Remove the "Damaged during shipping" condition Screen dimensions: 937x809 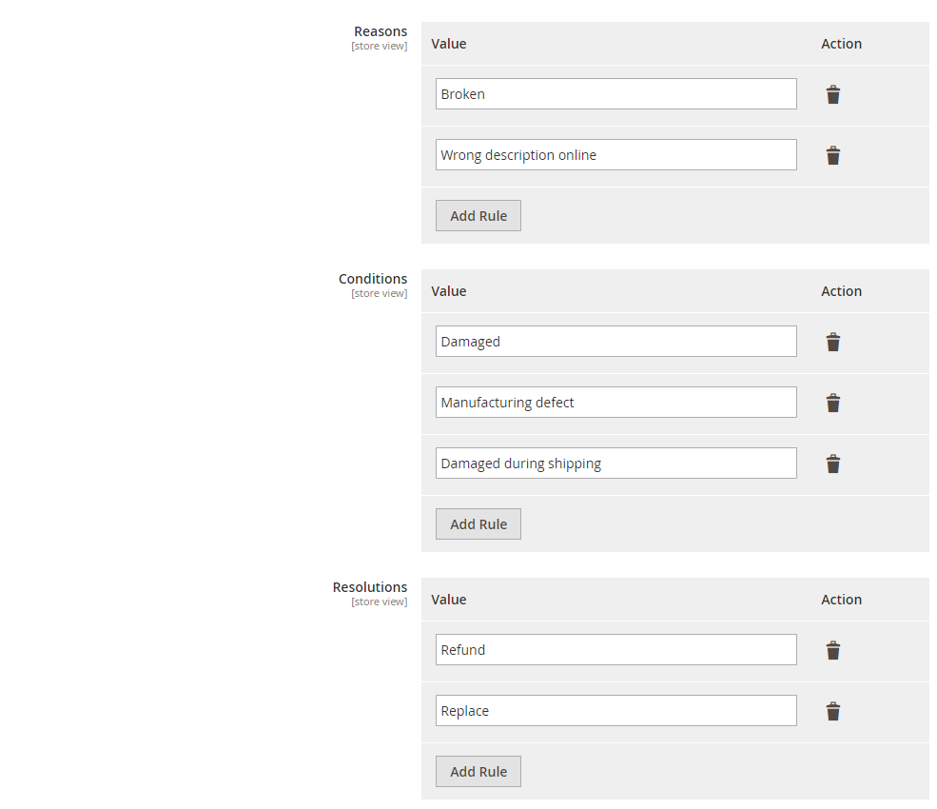tap(832, 464)
